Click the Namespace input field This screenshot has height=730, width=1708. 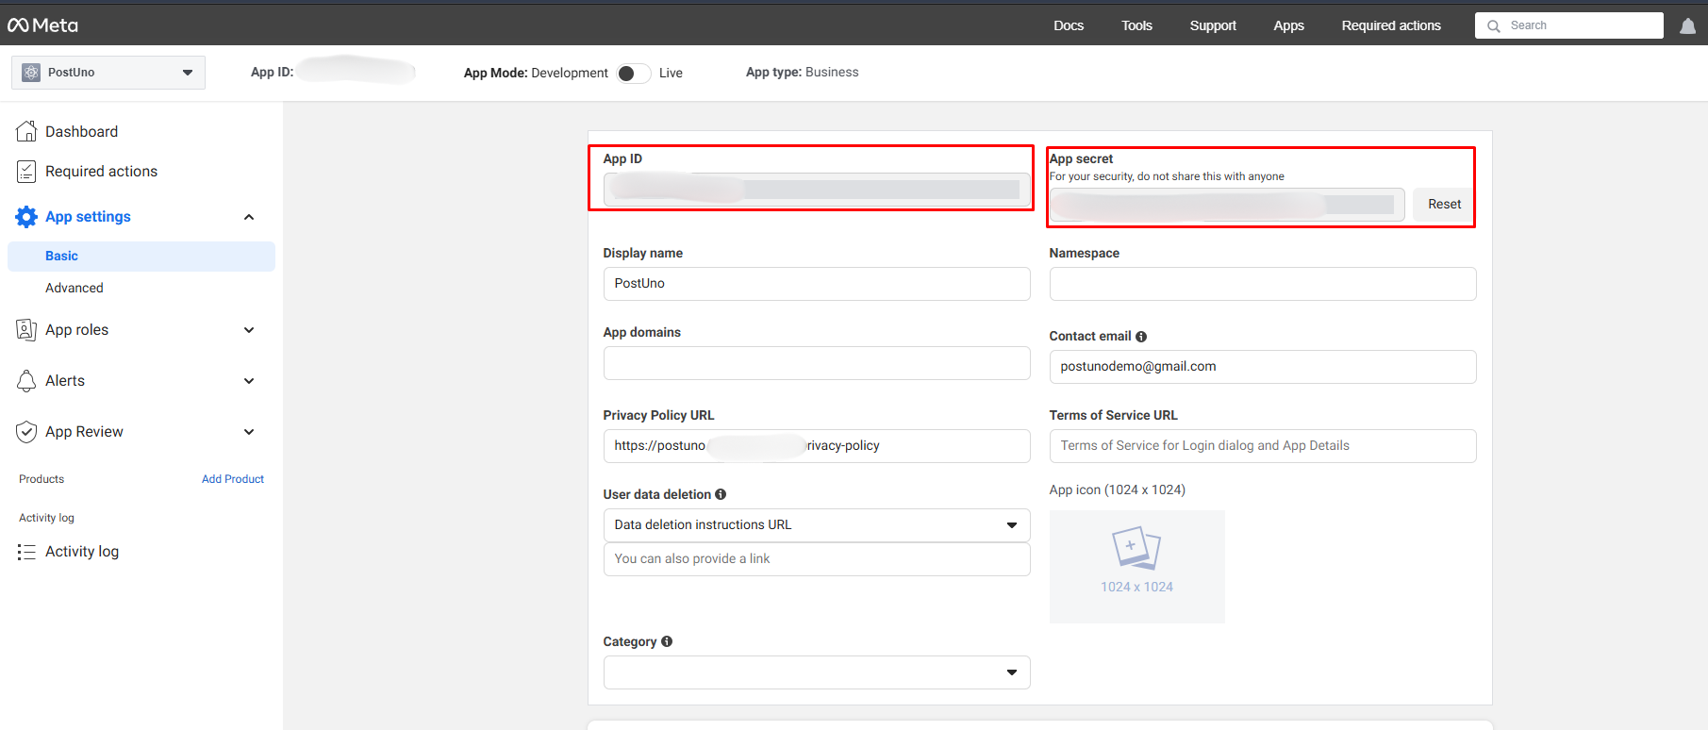tap(1262, 284)
